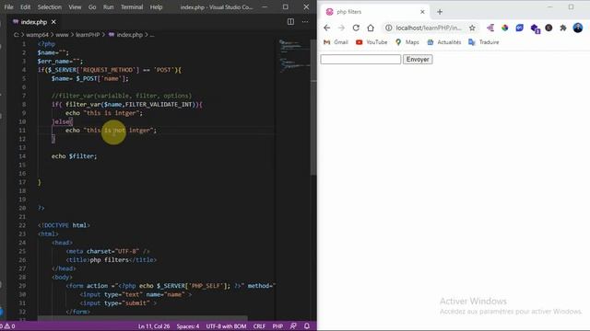Open a new browser tab
Viewport: 590px width, 331px height.
(x=440, y=12)
